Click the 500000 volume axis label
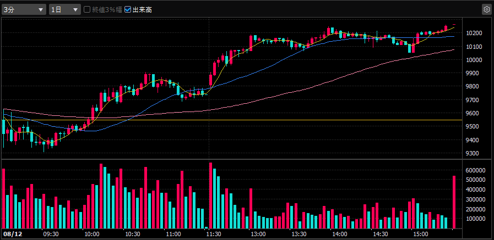Viewport: 494px width, 240px height. click(475, 180)
